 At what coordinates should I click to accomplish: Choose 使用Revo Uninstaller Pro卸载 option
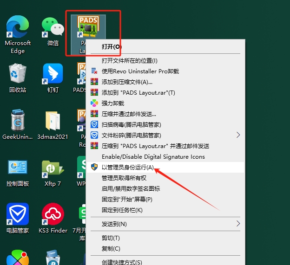tap(140, 71)
